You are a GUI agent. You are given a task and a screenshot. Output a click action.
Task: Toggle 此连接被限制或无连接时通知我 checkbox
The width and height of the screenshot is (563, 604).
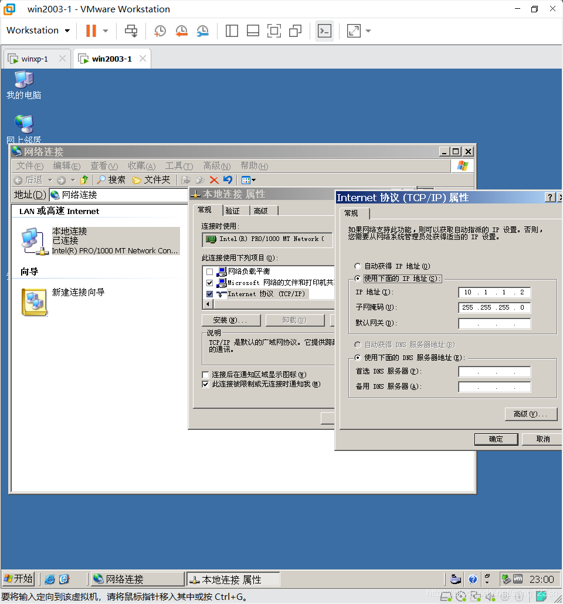[x=205, y=384]
